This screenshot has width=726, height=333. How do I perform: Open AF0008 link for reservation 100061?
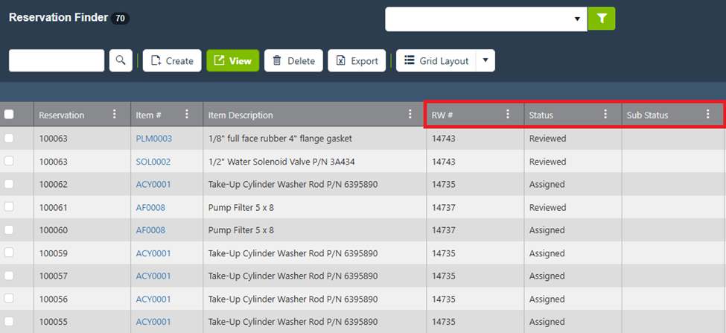click(x=150, y=208)
